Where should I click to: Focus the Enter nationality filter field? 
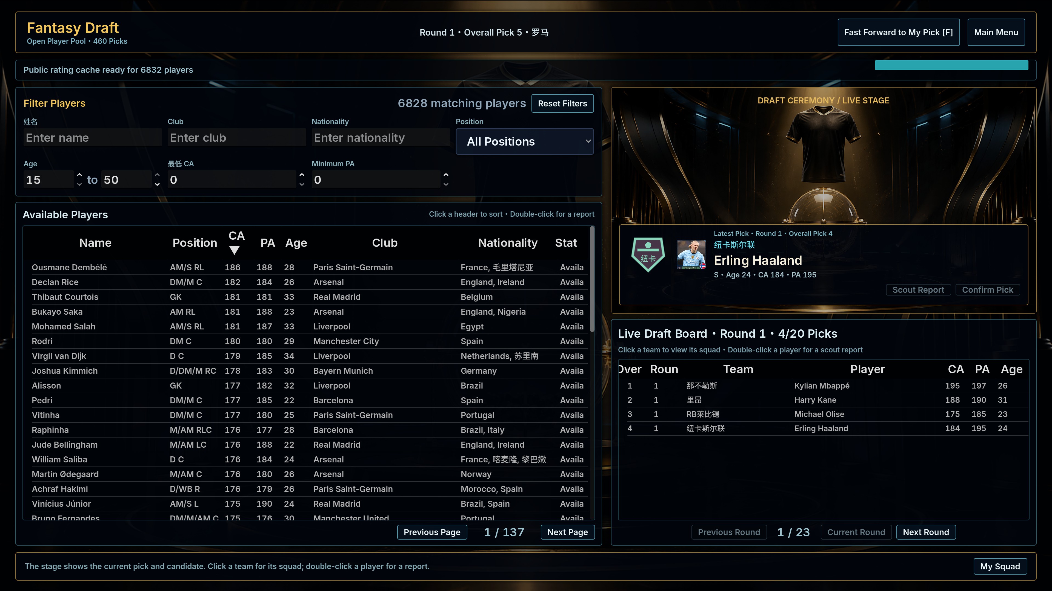pyautogui.click(x=381, y=137)
